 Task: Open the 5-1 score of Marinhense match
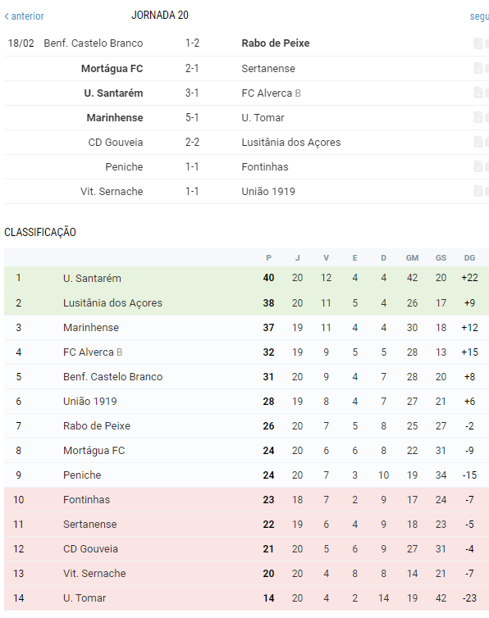[192, 117]
